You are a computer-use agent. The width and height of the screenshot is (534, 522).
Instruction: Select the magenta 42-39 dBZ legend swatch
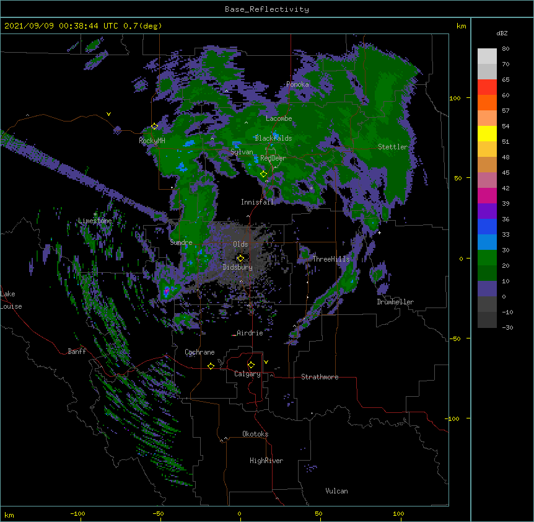point(487,195)
